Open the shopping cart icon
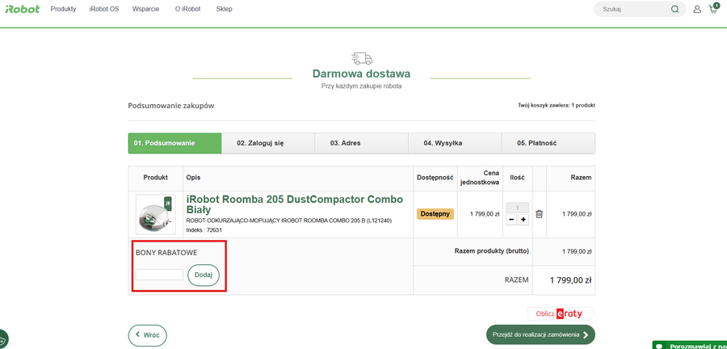This screenshot has width=727, height=349. point(713,10)
